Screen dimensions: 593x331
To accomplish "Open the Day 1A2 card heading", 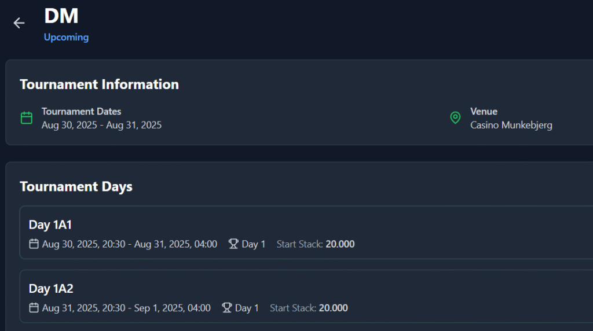I will click(51, 289).
